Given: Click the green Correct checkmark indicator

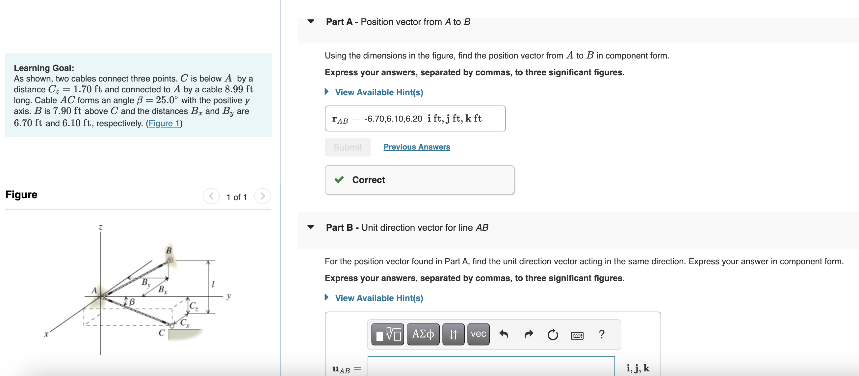Looking at the screenshot, I should 339,179.
